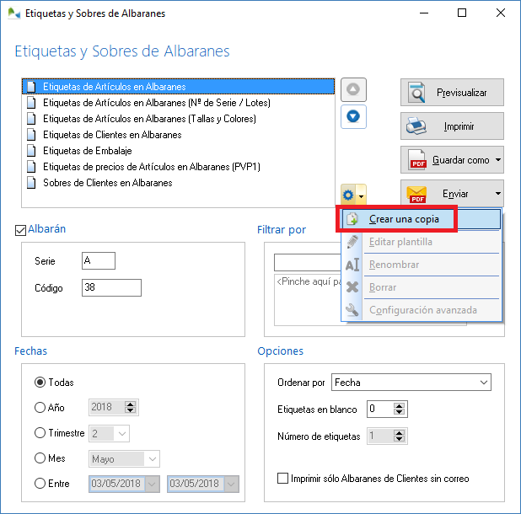Select the Año radio button
Viewport: 521px width, 514px height.
[40, 408]
